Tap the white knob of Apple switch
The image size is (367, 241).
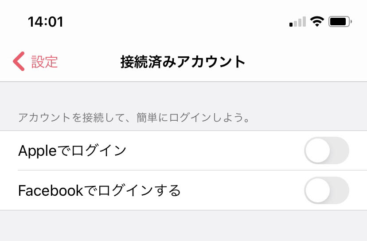point(318,150)
